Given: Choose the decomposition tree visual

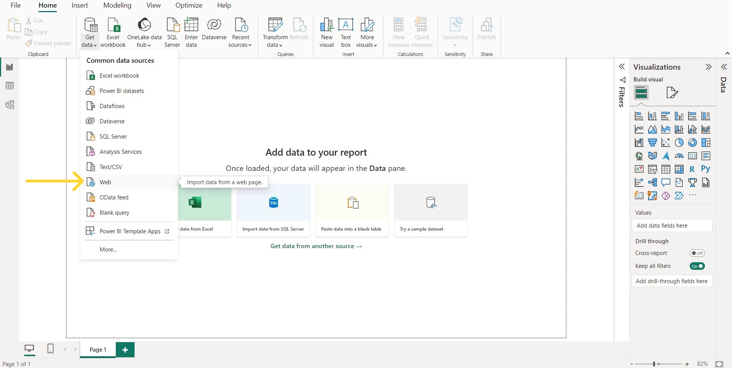Looking at the screenshot, I should click(x=652, y=183).
